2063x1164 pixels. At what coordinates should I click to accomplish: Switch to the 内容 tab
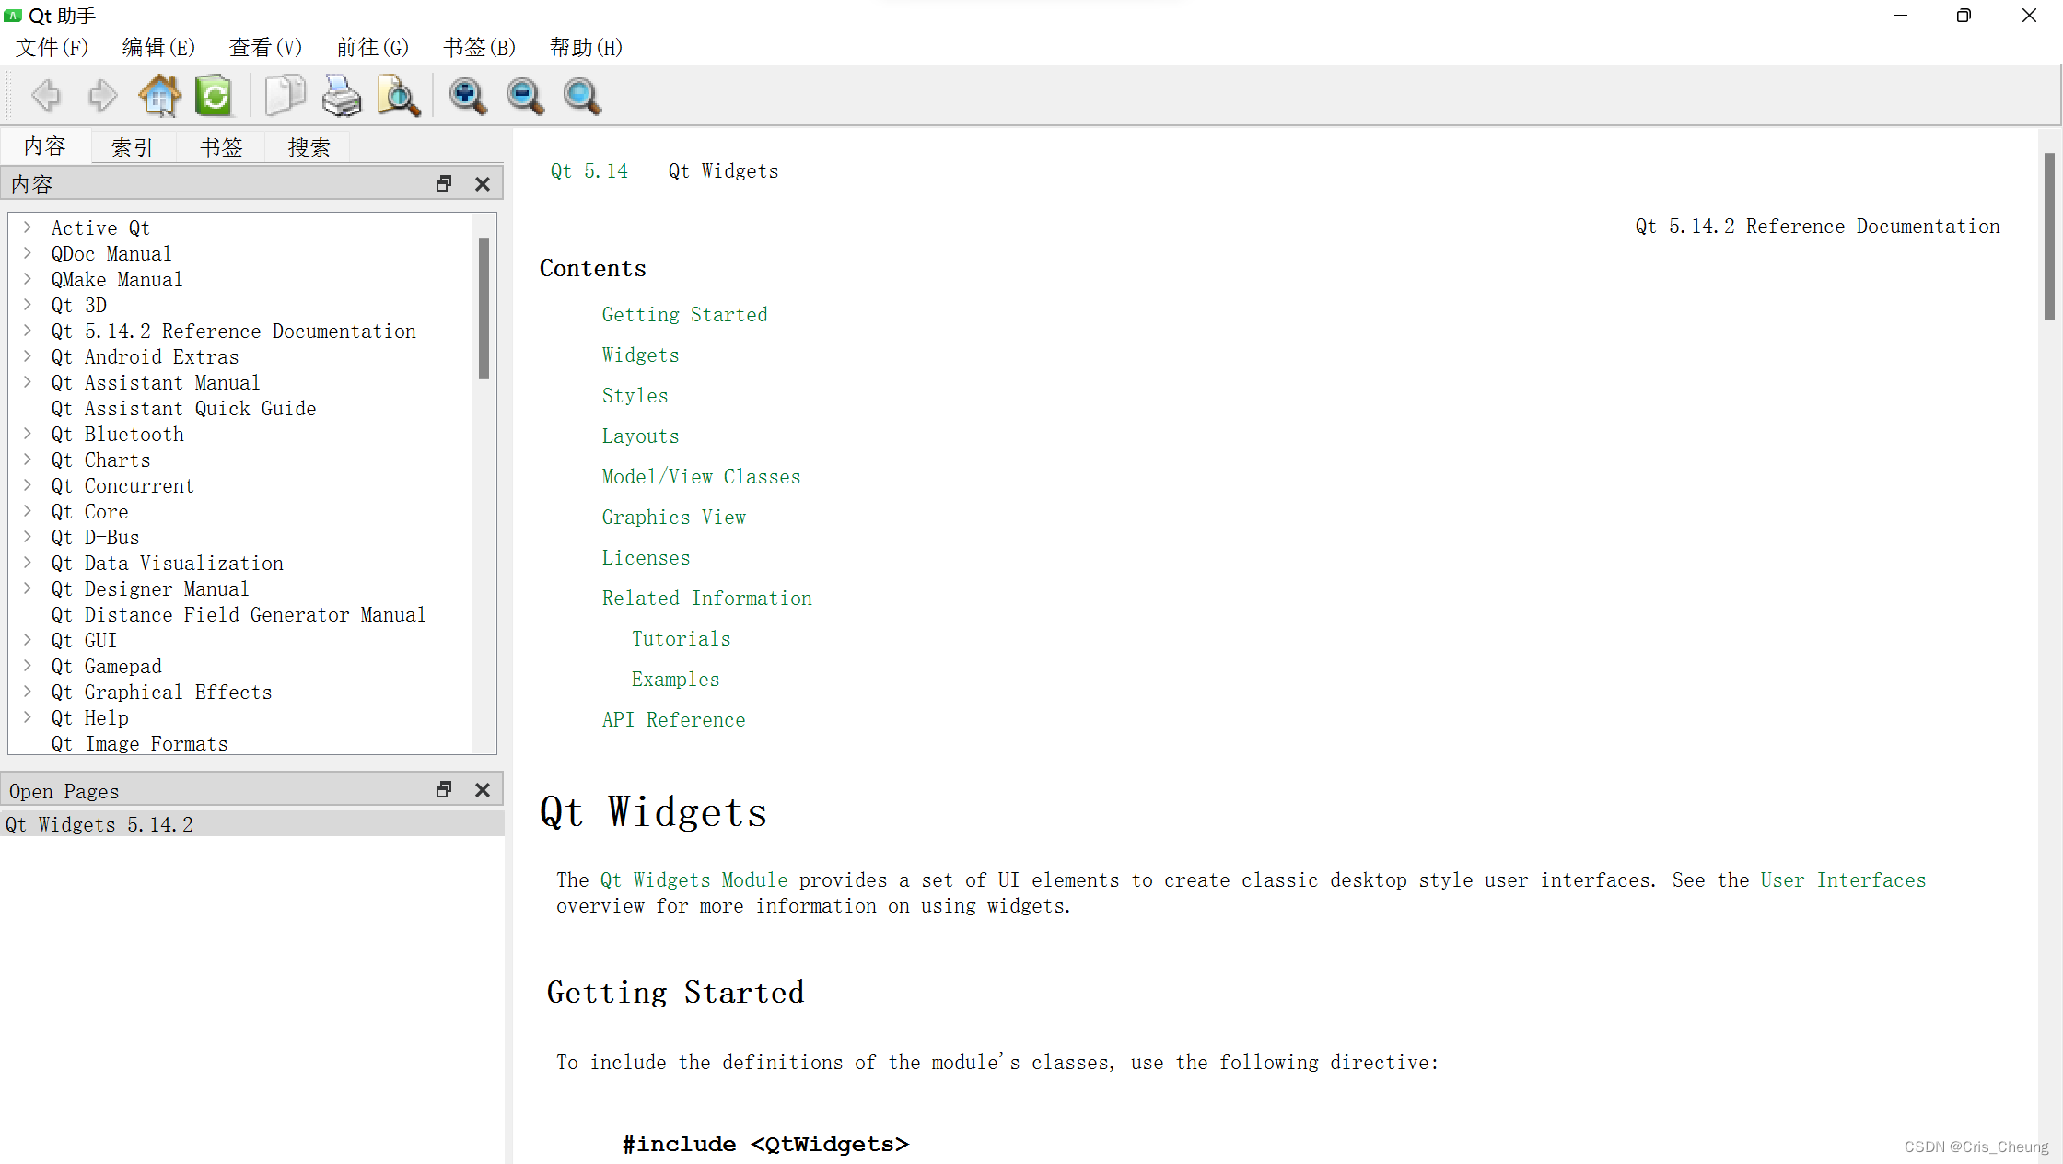pyautogui.click(x=45, y=146)
